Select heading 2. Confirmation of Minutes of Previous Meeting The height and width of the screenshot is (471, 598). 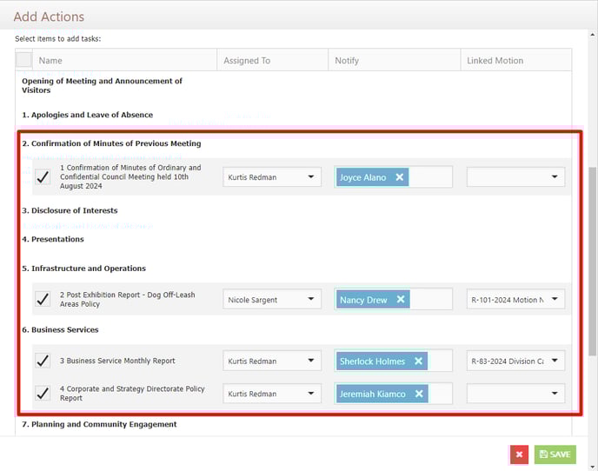click(x=111, y=143)
